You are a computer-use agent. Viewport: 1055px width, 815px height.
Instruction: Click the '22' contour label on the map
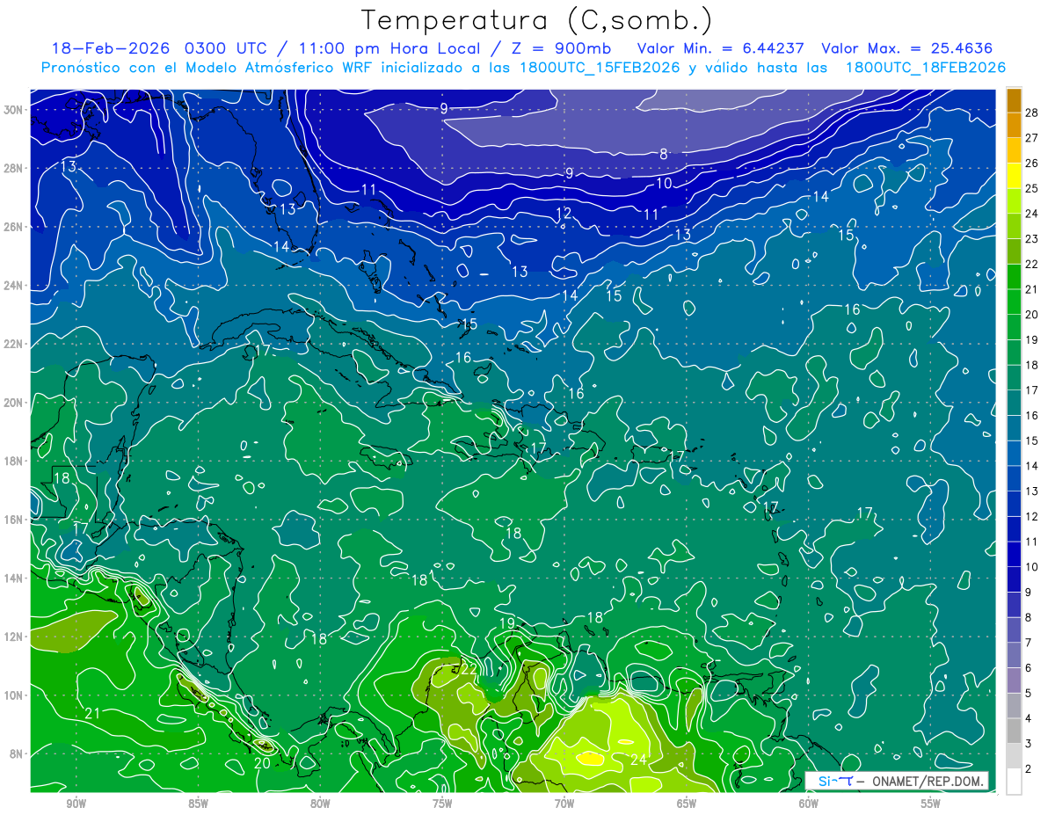click(x=469, y=670)
